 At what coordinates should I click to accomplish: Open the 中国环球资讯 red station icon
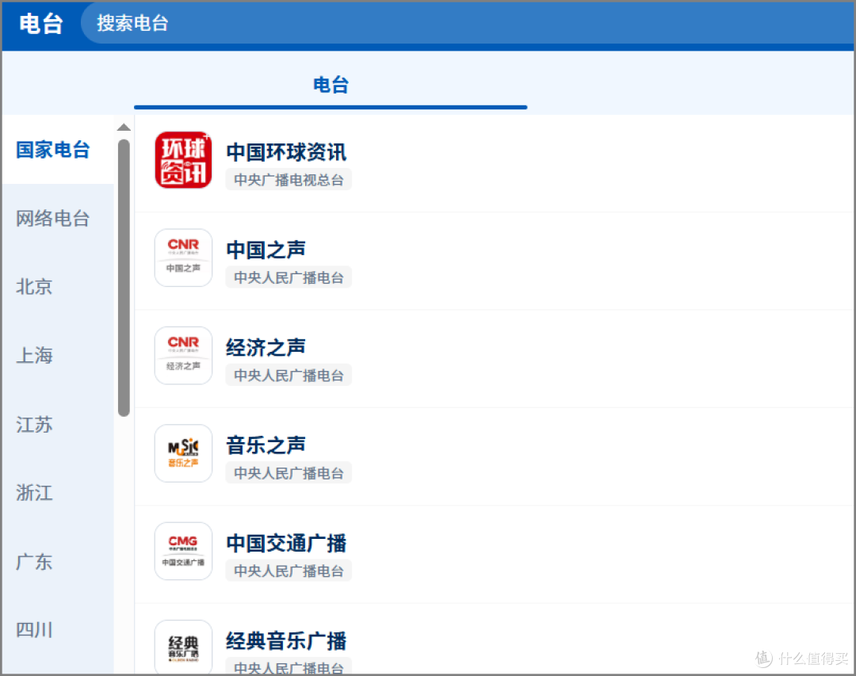[183, 160]
